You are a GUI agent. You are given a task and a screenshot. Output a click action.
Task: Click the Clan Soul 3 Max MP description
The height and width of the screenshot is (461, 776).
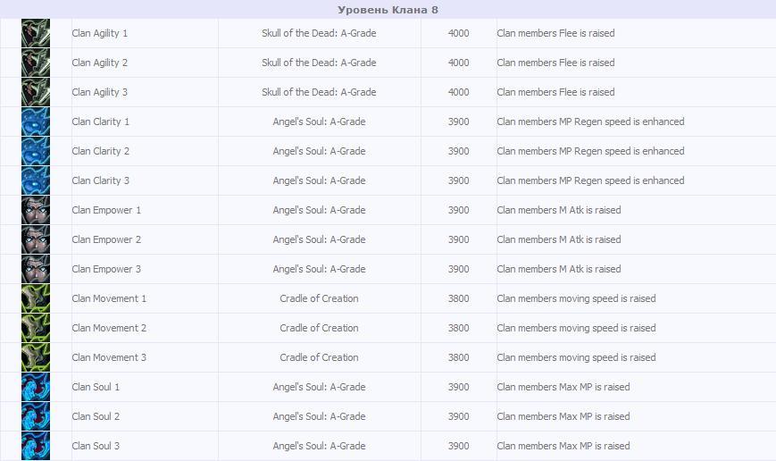tap(563, 446)
